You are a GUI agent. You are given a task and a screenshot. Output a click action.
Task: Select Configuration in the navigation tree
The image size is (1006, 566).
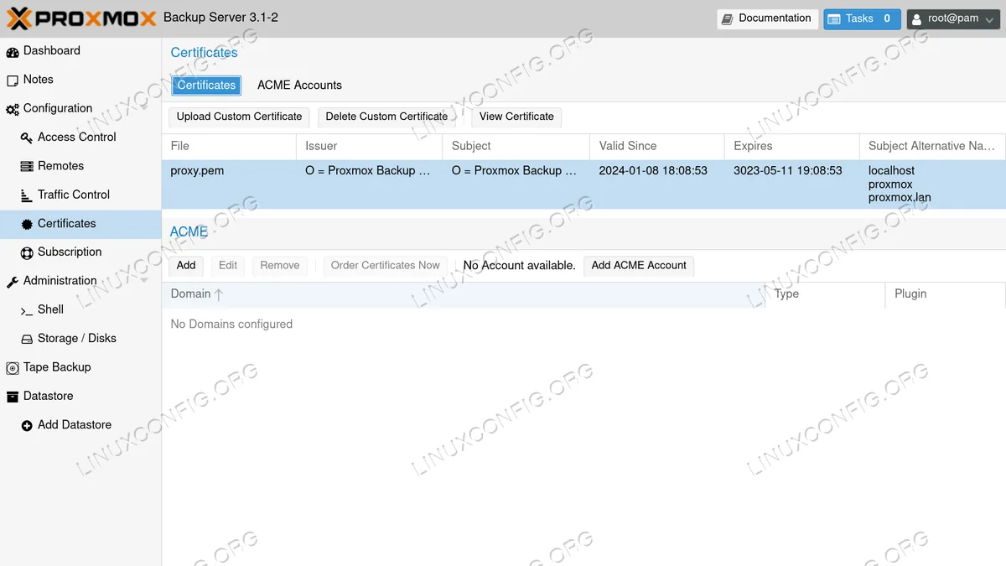coord(58,108)
